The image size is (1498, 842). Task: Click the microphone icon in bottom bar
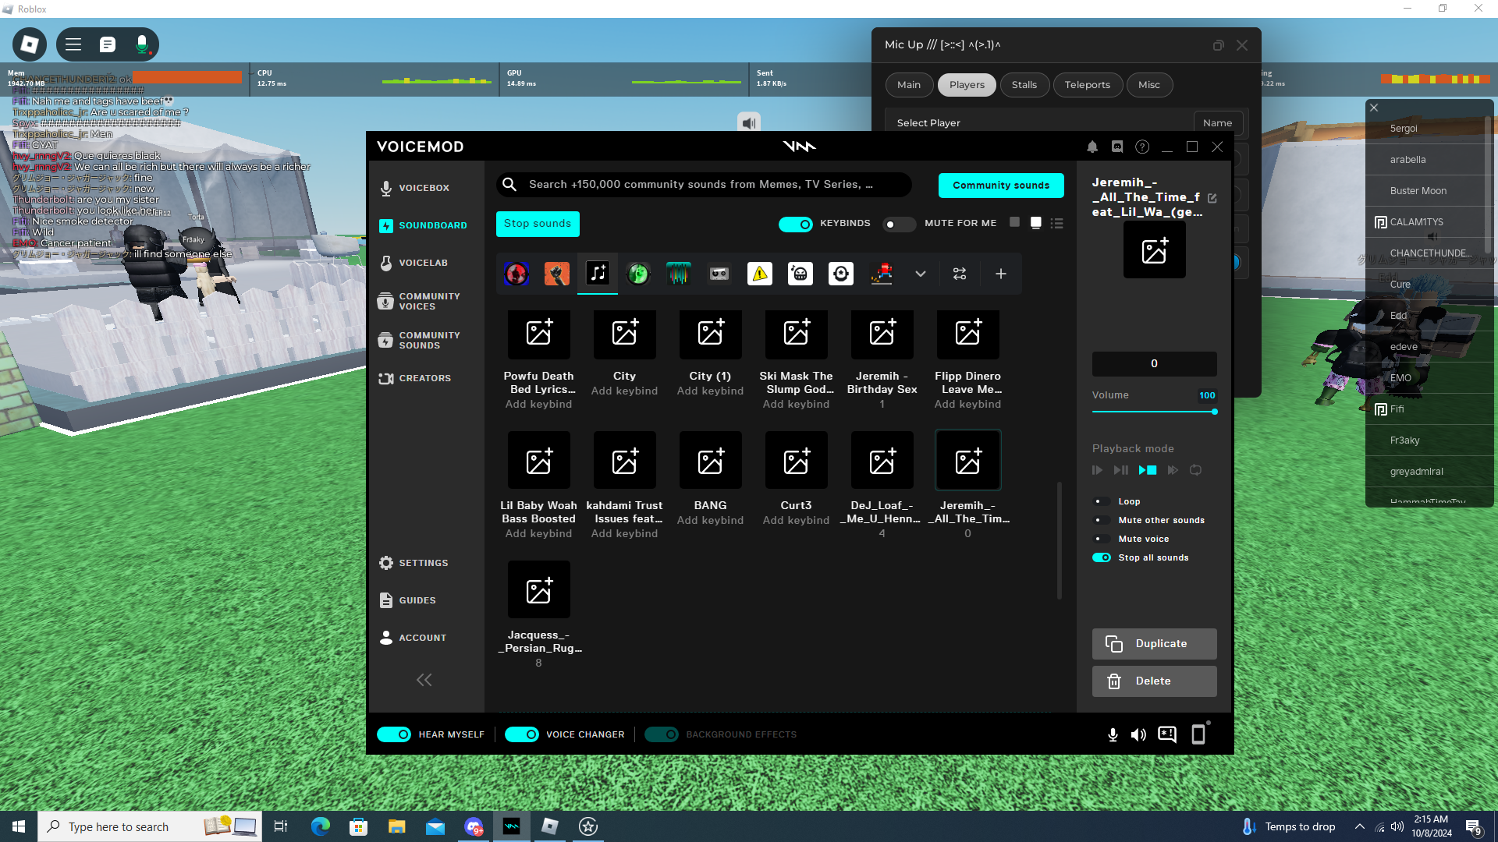[x=1113, y=734]
